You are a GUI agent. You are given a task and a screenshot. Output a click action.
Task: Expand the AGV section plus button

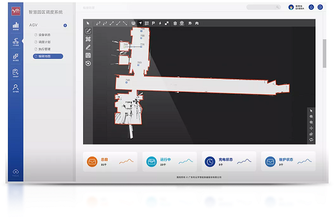(x=65, y=25)
